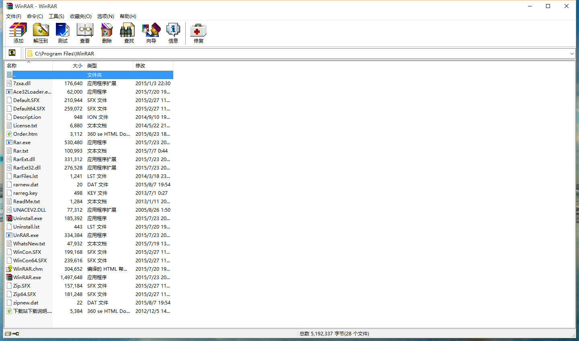Click the License.txt file icon
Screen dimensions: 579x341
[9, 126]
